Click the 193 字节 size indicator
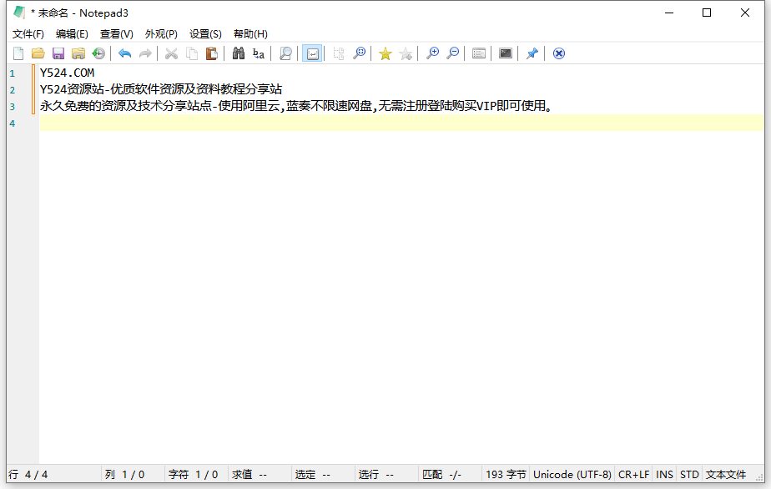The height and width of the screenshot is (489, 771). (506, 474)
